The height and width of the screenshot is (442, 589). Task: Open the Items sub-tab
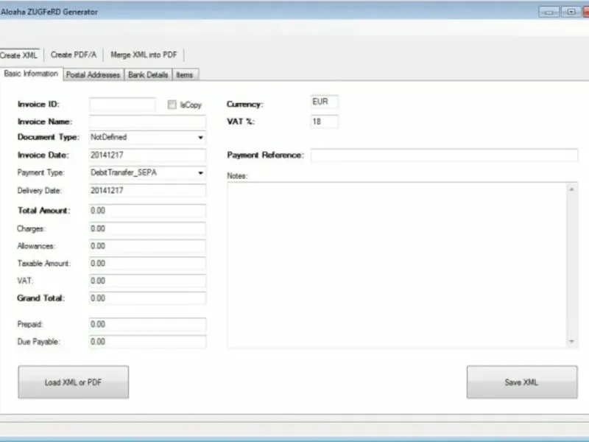point(185,75)
